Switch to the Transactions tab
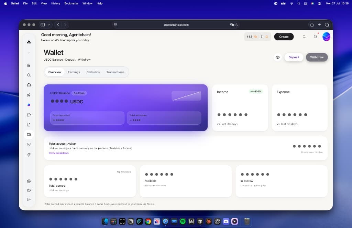The height and width of the screenshot is (228, 352). 115,72
